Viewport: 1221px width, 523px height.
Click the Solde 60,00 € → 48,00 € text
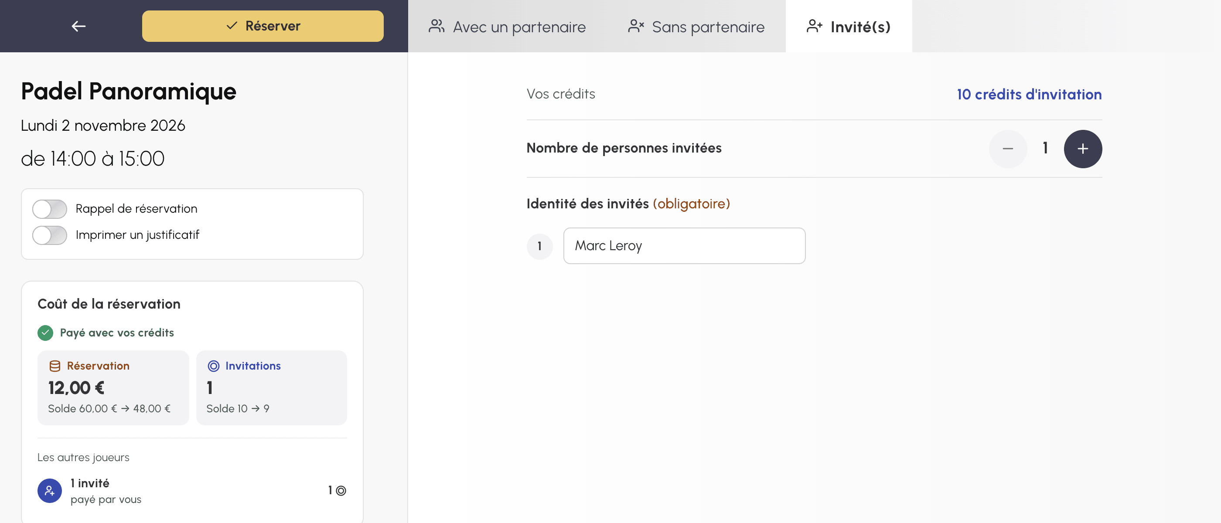tap(109, 408)
